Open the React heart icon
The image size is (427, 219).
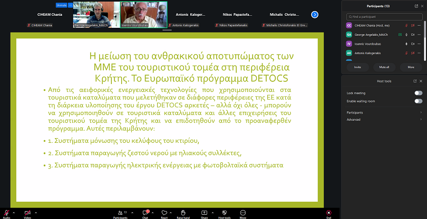[164, 213]
